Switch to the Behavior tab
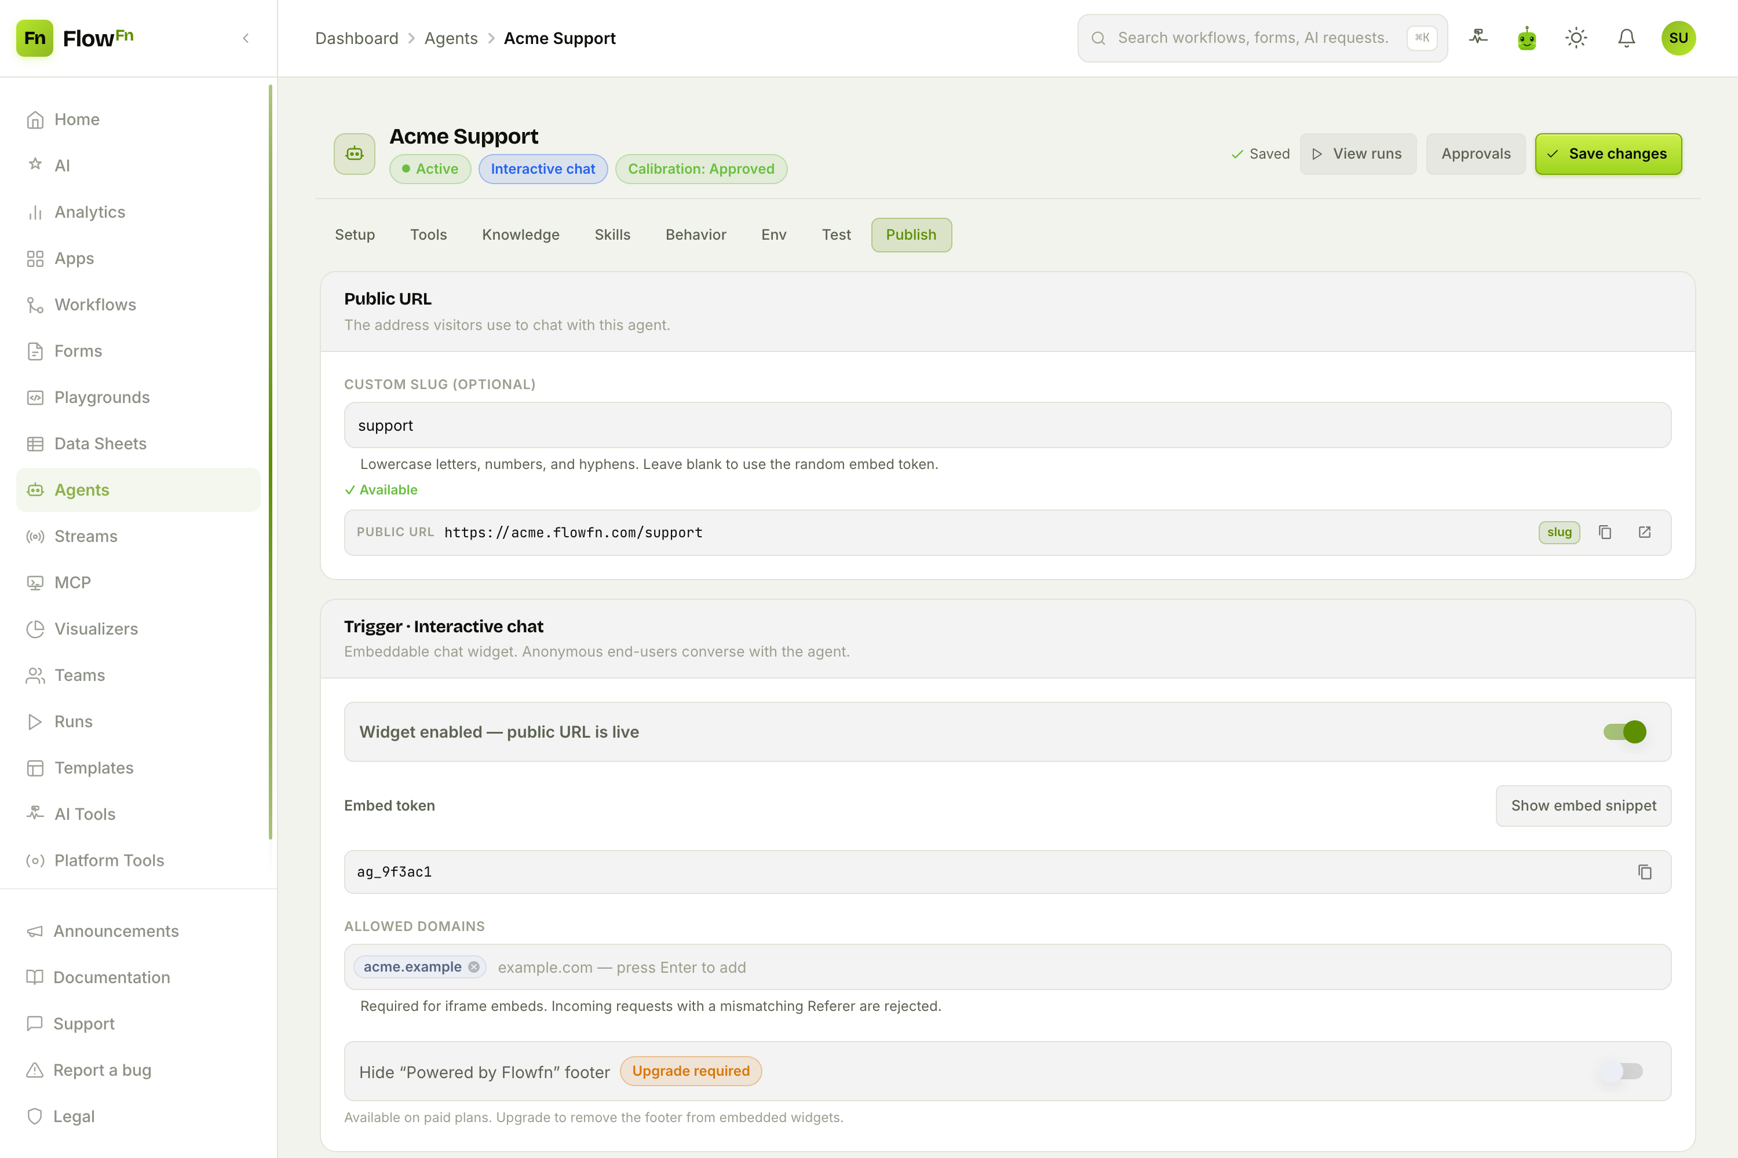Image resolution: width=1738 pixels, height=1158 pixels. coord(696,235)
